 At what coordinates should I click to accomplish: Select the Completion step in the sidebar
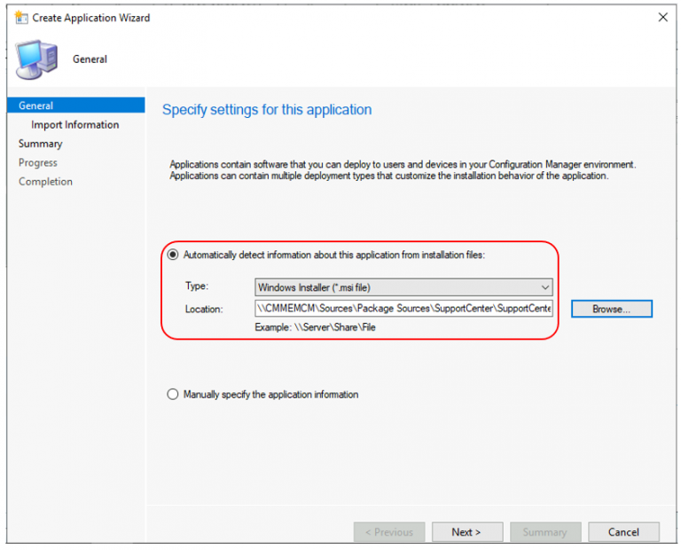pos(45,182)
